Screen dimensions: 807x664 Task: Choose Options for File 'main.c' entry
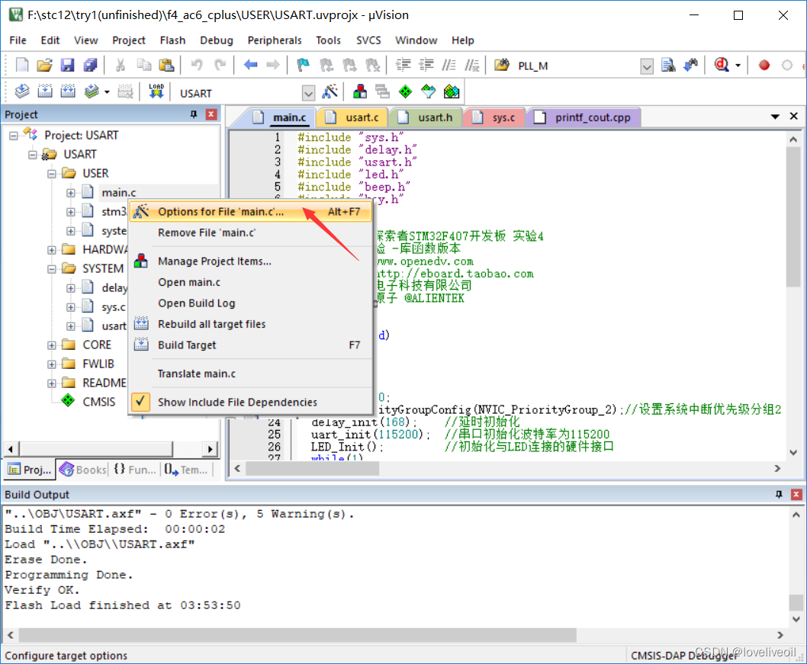pos(250,211)
